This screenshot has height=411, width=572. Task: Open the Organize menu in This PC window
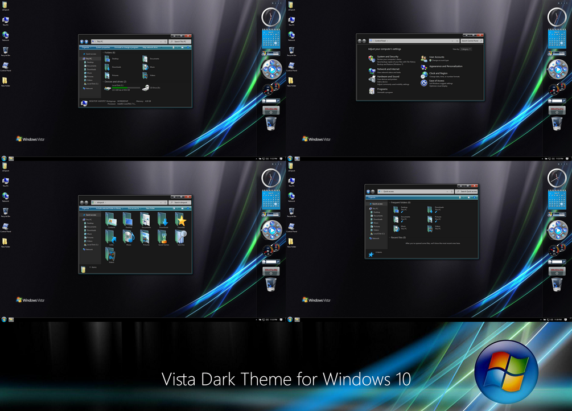86,47
